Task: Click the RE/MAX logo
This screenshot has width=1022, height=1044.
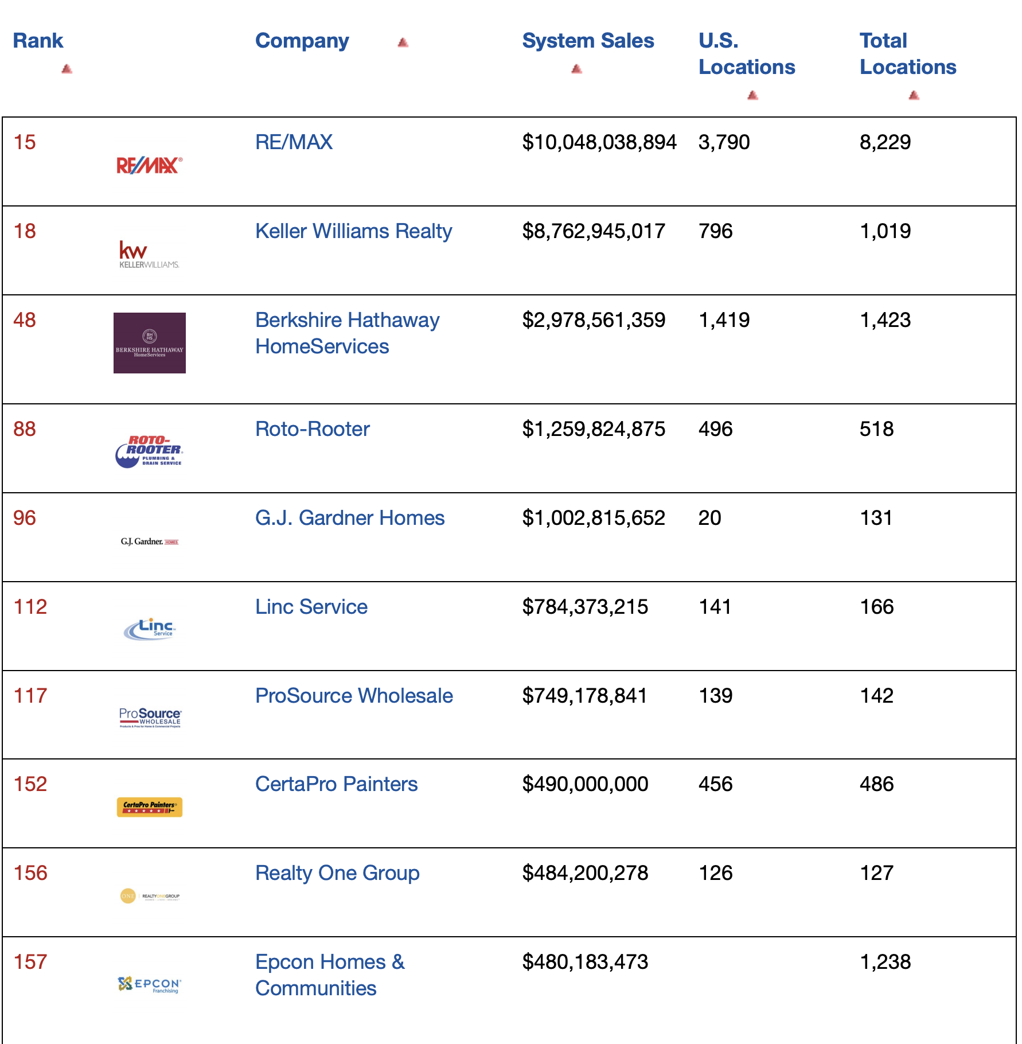Action: [x=150, y=167]
